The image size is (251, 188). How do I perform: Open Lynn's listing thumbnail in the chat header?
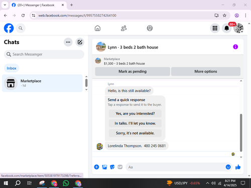101,47
